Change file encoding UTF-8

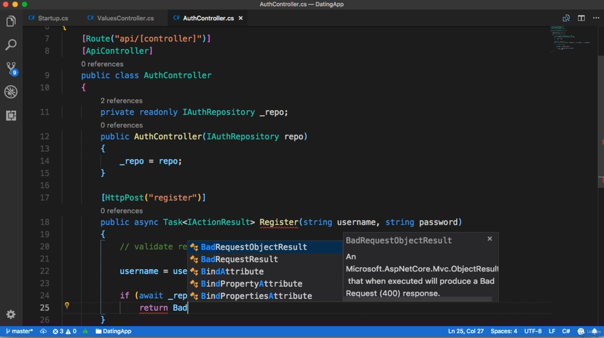coord(533,331)
